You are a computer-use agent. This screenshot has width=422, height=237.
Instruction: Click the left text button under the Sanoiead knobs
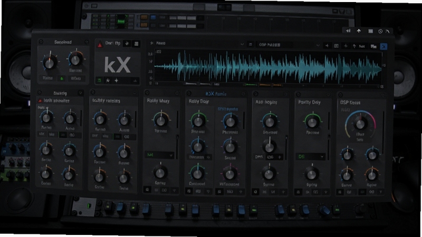(x=47, y=78)
